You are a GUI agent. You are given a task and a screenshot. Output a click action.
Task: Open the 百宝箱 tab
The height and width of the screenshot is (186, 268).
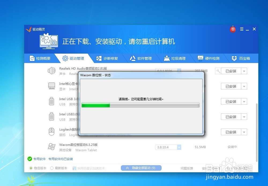point(241,59)
